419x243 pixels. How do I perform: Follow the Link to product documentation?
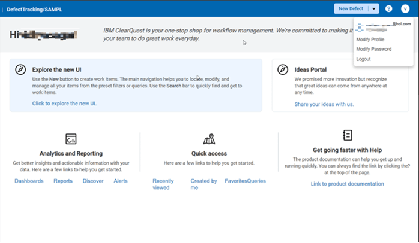(x=347, y=184)
